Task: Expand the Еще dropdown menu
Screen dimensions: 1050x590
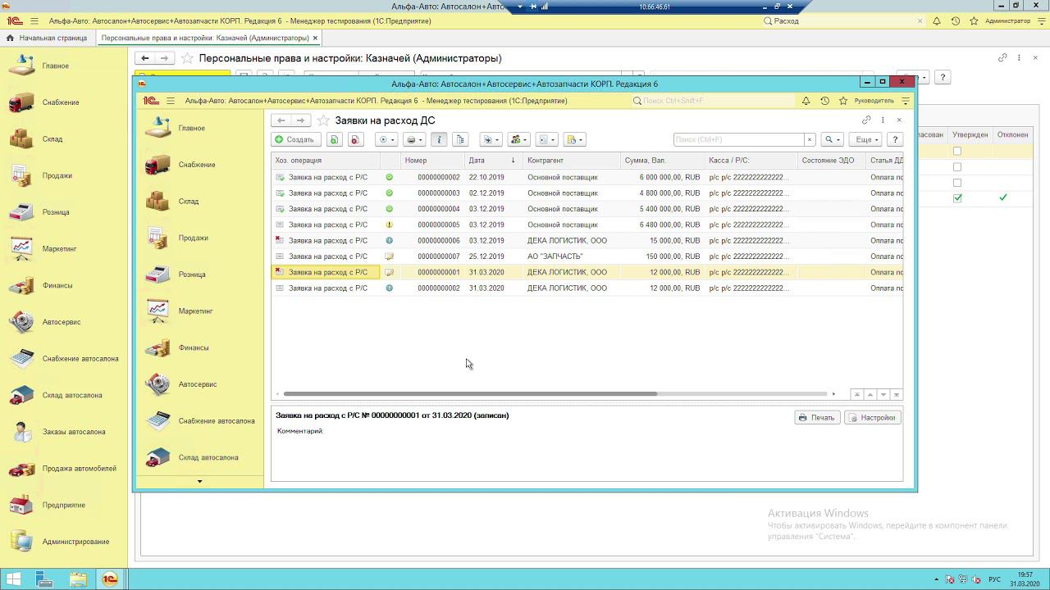Action: (x=867, y=140)
